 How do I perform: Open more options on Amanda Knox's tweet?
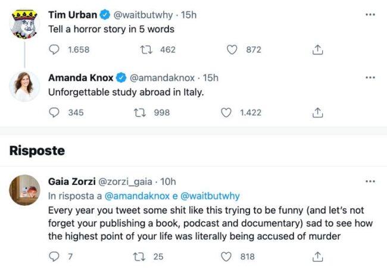tap(370, 77)
